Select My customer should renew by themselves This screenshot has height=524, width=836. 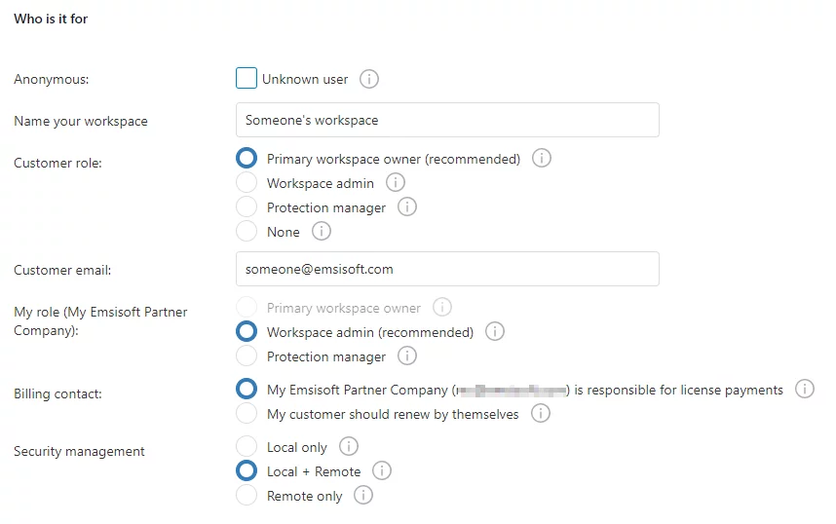[247, 413]
